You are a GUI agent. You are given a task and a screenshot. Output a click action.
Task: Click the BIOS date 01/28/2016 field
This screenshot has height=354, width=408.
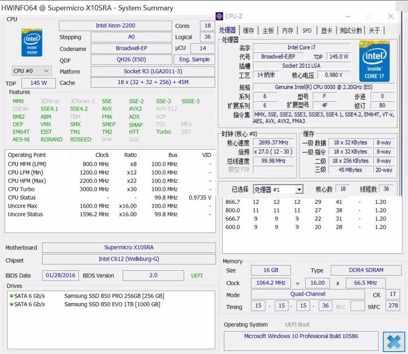60,275
